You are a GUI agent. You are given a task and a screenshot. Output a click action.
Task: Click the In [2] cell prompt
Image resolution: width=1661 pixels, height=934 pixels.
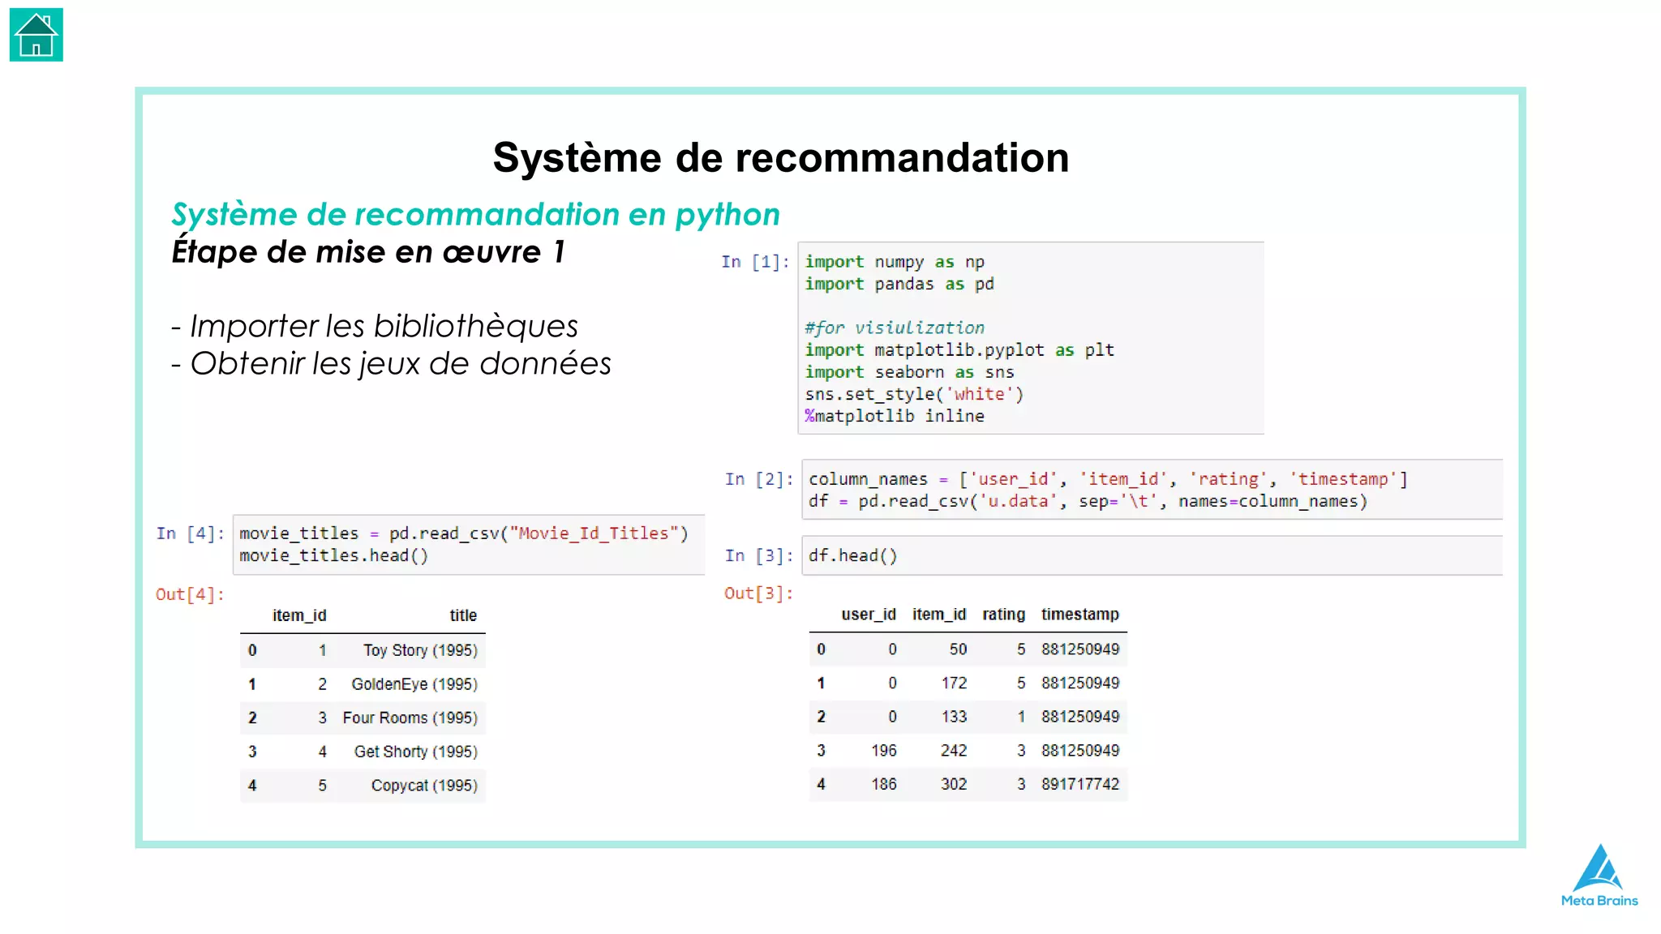click(759, 479)
